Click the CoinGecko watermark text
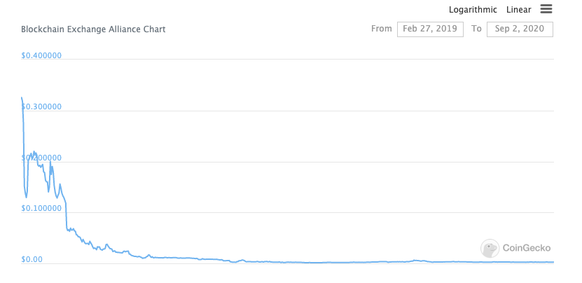Viewport: 582px width, 283px height. [x=527, y=248]
